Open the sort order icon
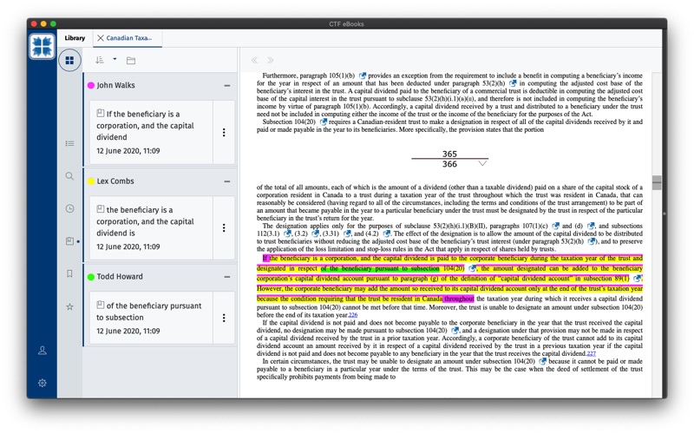This screenshot has height=434, width=694. pyautogui.click(x=100, y=60)
